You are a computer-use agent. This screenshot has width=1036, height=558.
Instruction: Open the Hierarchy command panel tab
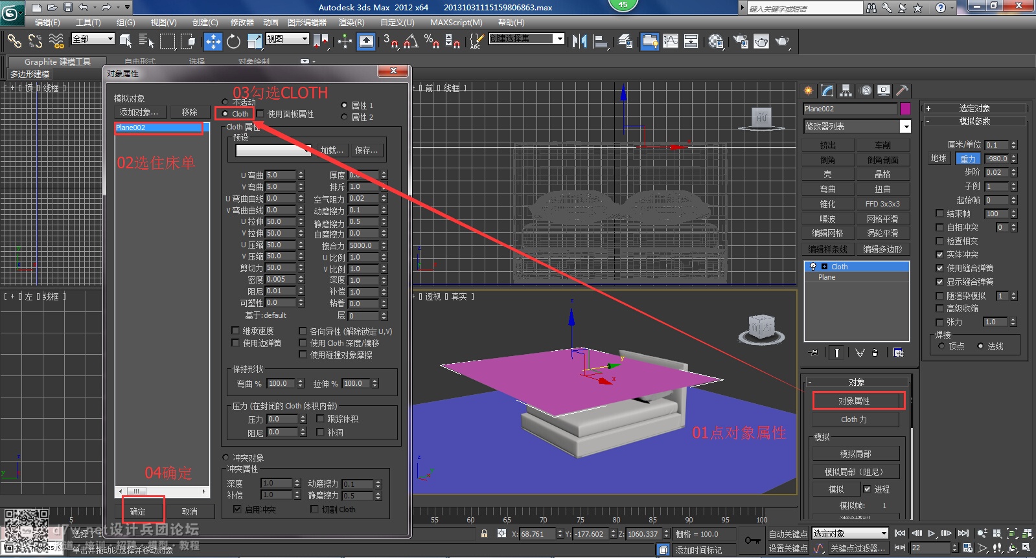[x=846, y=91]
